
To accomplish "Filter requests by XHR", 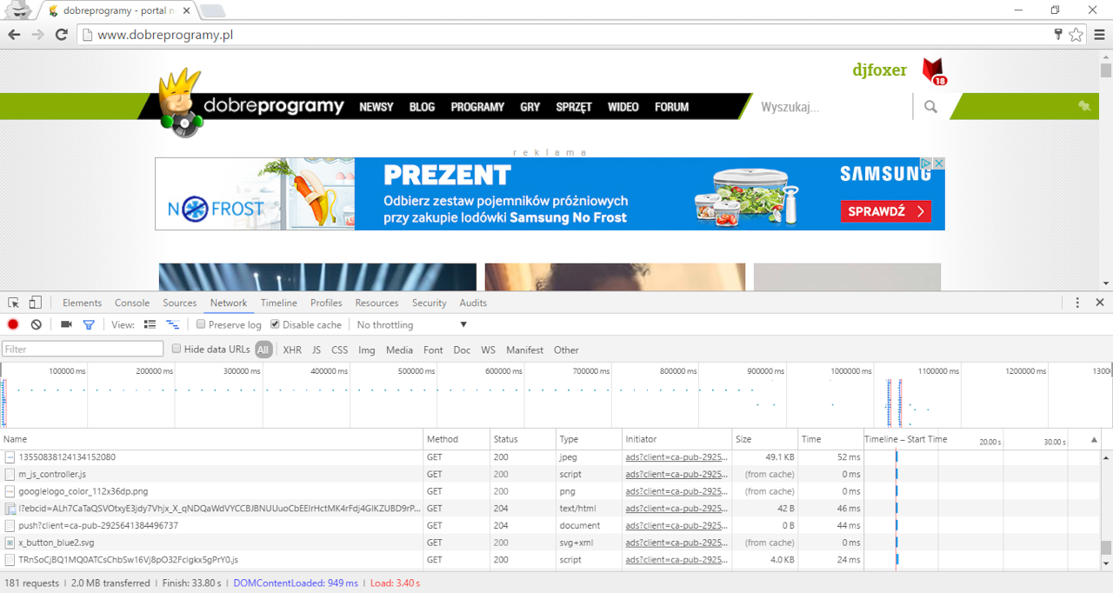I will coord(292,350).
